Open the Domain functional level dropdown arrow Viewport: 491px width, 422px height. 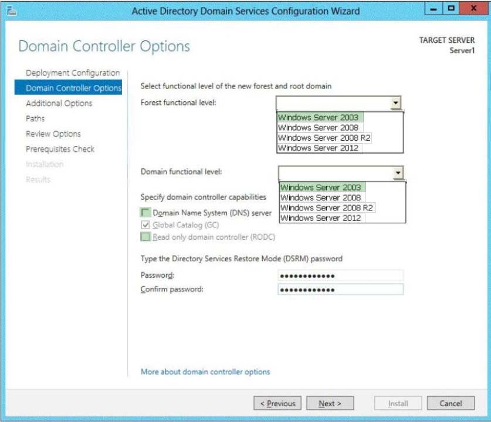pos(398,172)
